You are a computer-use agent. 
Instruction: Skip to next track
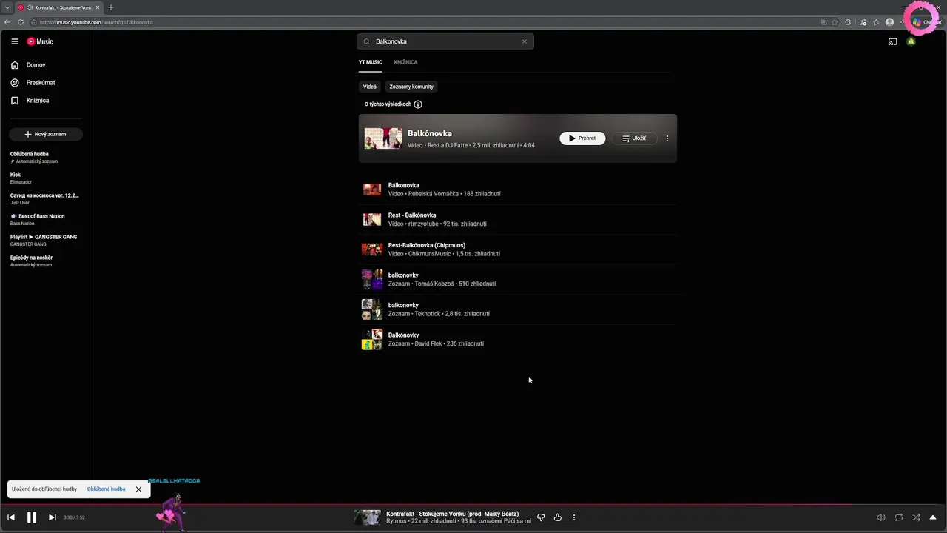(52, 517)
